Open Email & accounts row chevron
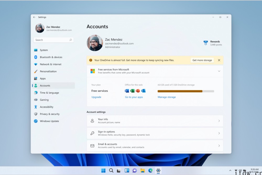This screenshot has height=175, width=262. [x=219, y=146]
